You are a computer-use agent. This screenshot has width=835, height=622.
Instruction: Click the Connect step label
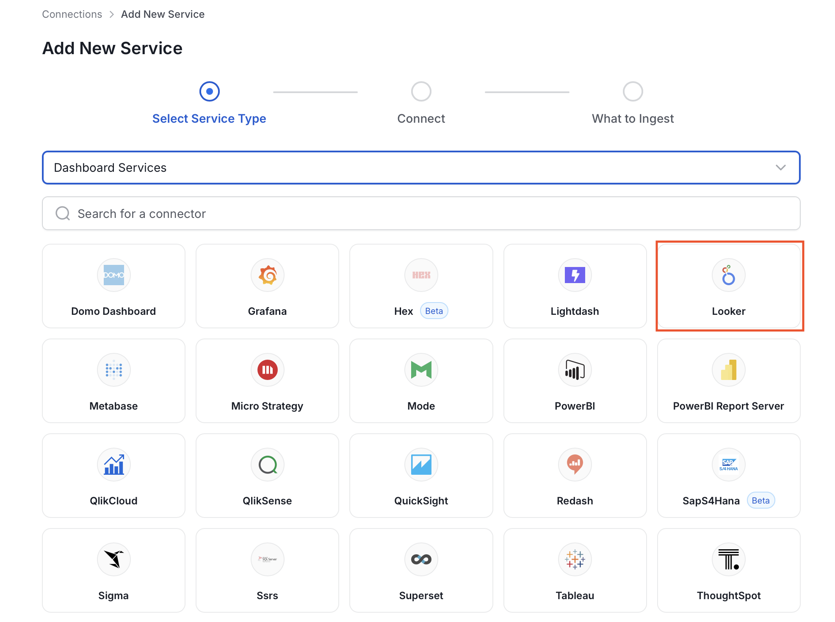tap(421, 118)
